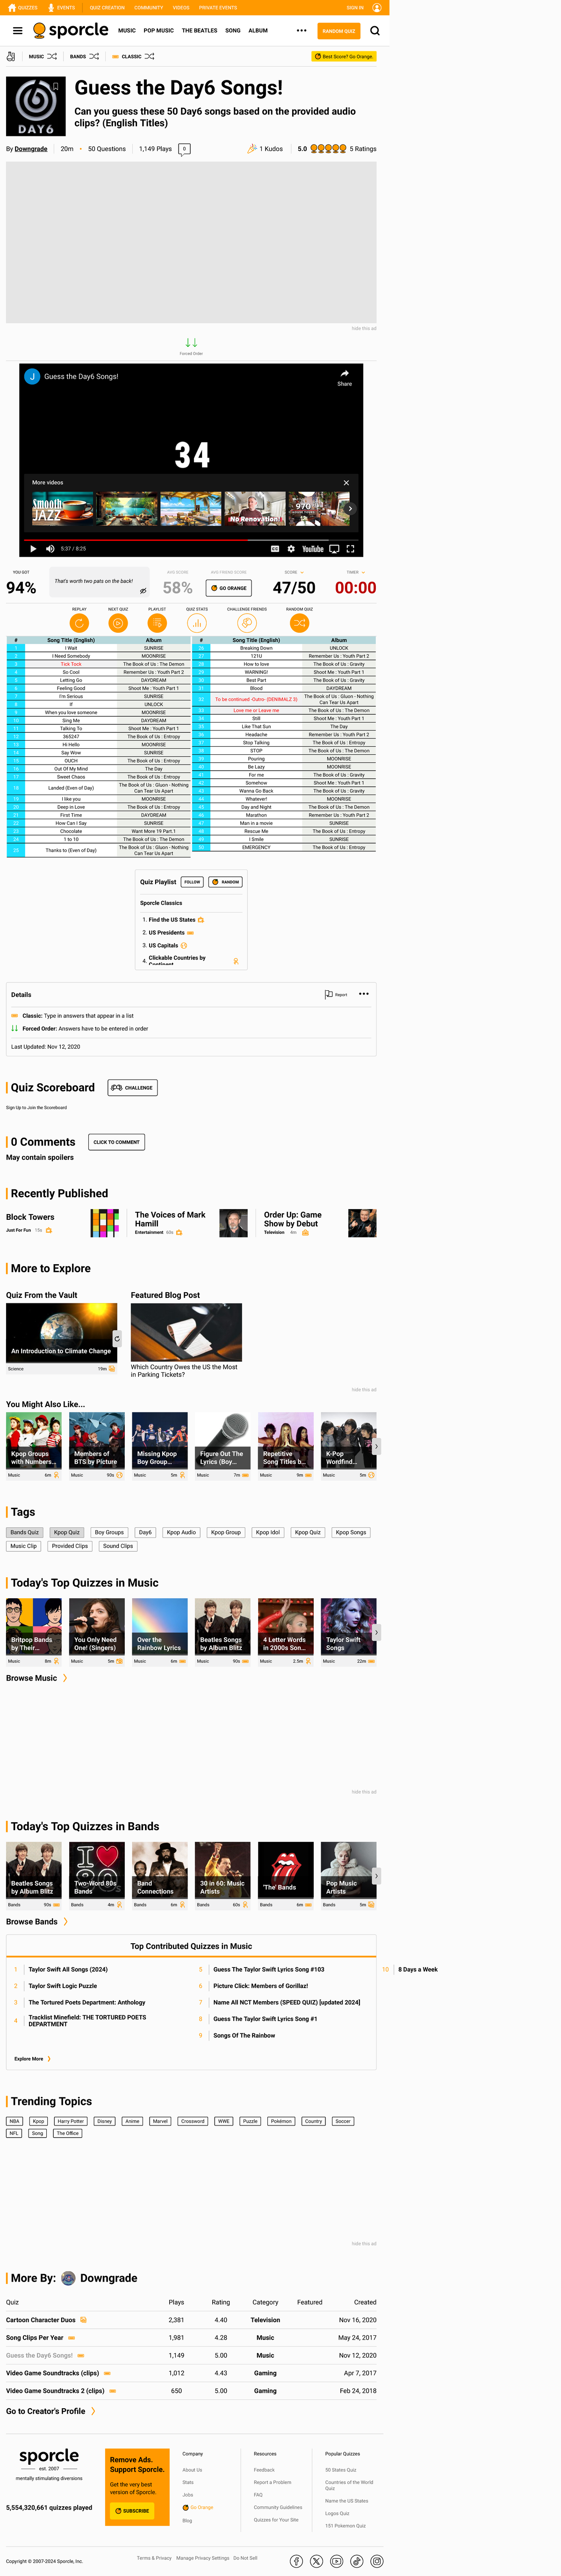The height and width of the screenshot is (2576, 561).
Task: Open Sporcle Facebook page icon
Action: point(297,2561)
